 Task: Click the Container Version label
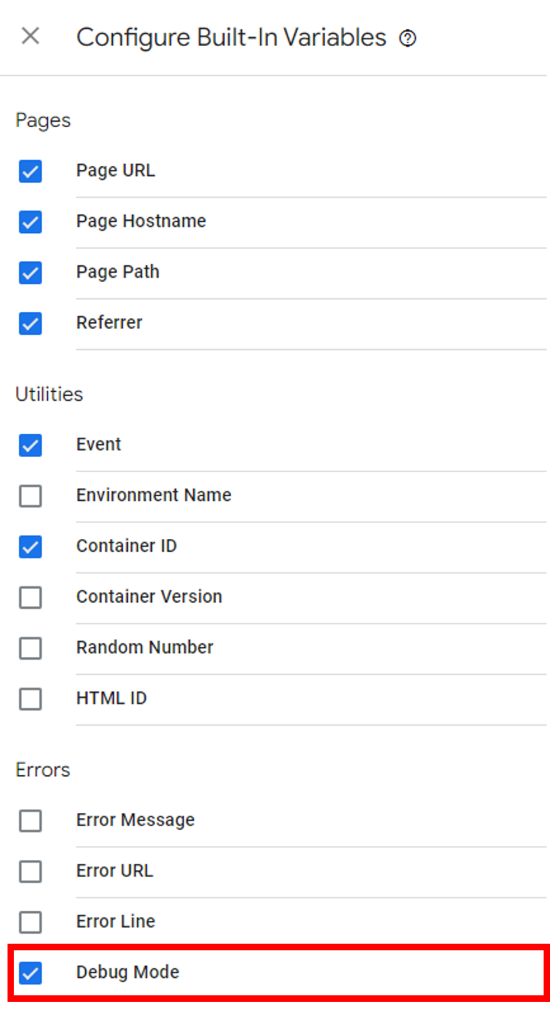click(148, 597)
